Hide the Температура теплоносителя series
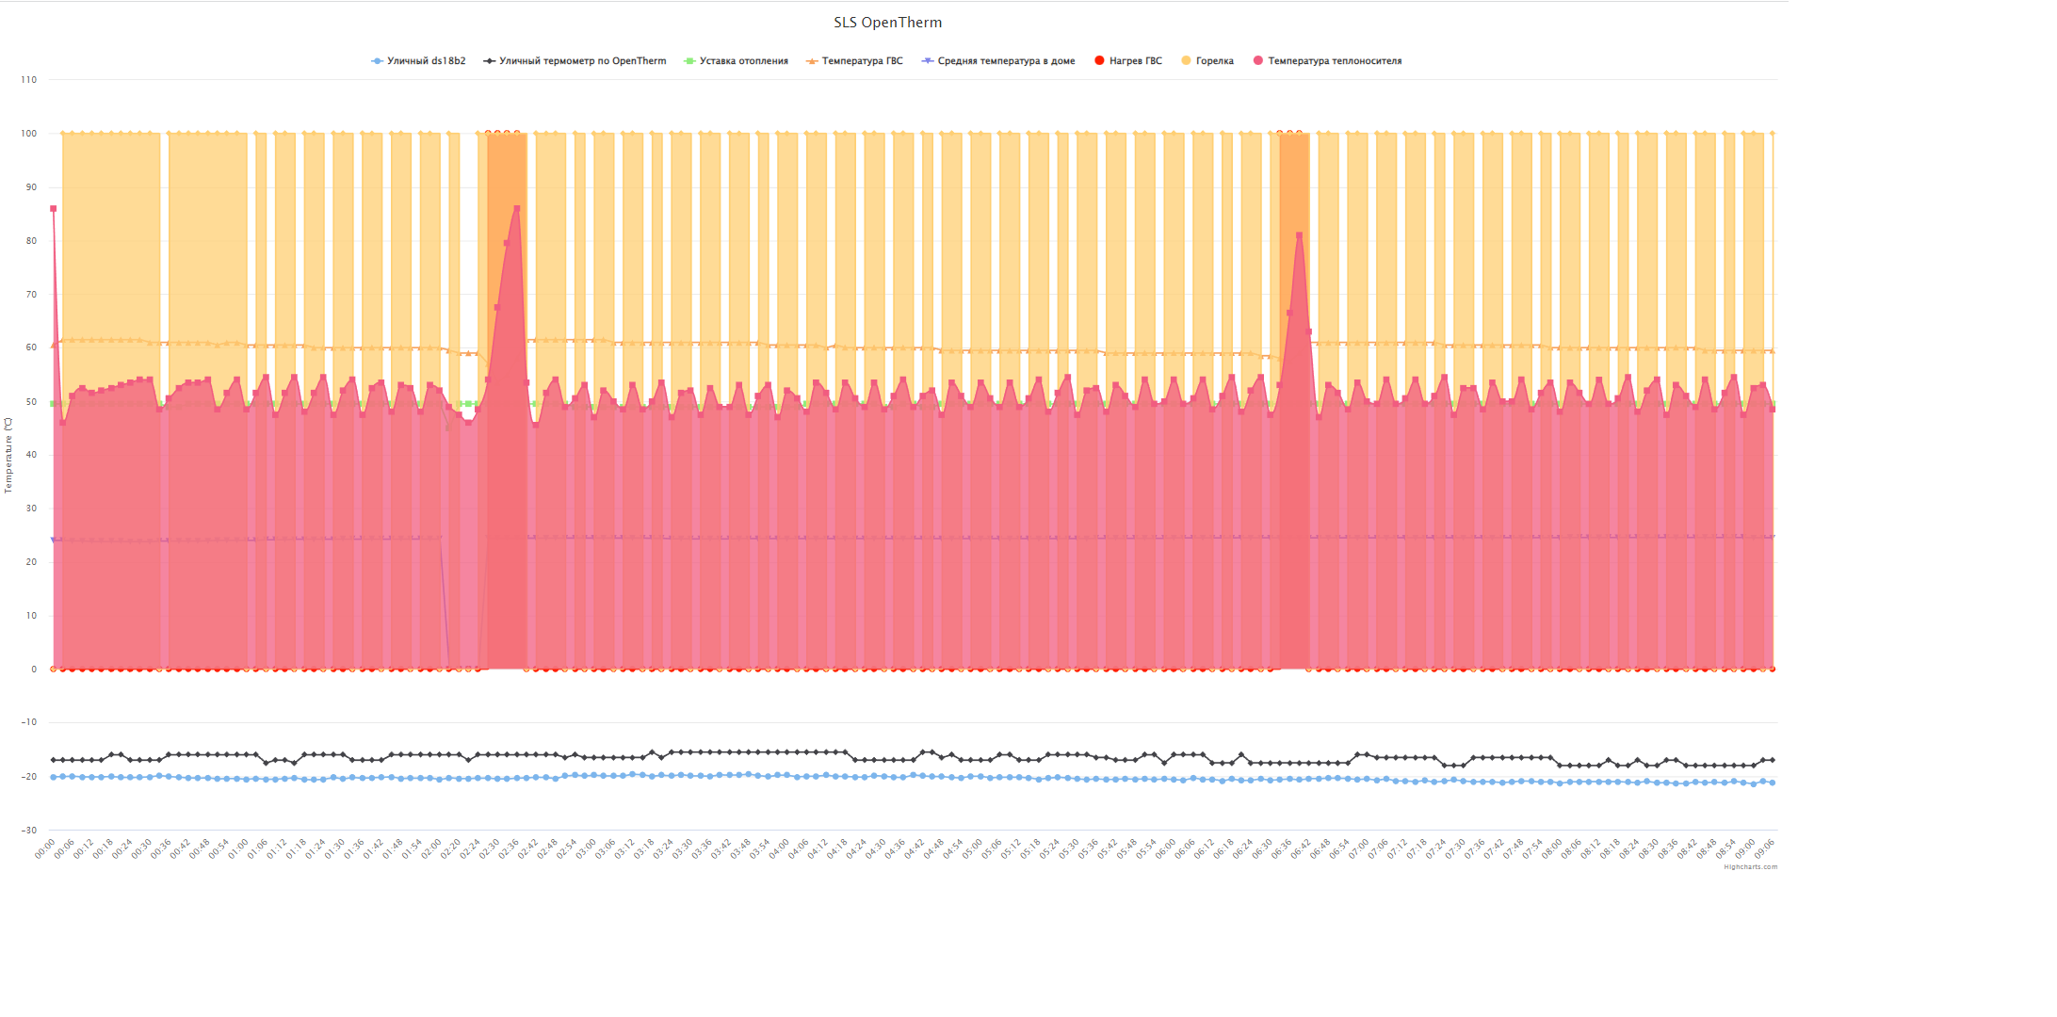 pos(1327,61)
